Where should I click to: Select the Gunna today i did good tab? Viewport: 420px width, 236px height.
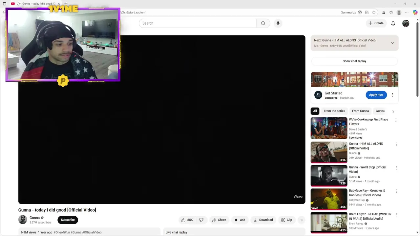pos(36,4)
